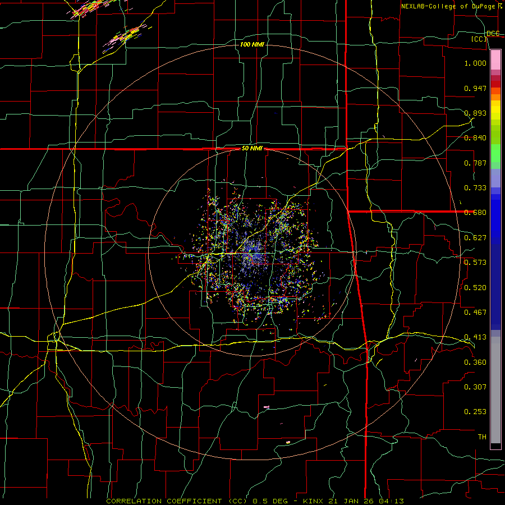Select the 0.467 scale value
Viewport: 505px width, 505px height.
tap(475, 312)
